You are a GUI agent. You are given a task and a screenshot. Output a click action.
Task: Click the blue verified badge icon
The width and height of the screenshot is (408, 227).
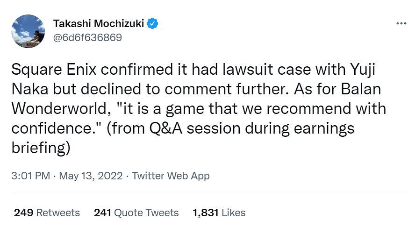coord(152,23)
